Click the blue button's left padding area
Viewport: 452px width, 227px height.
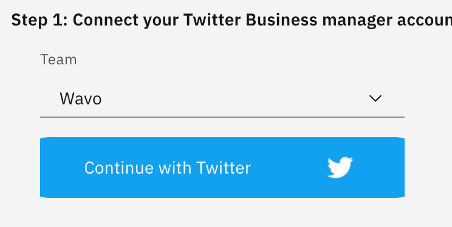tap(62, 168)
